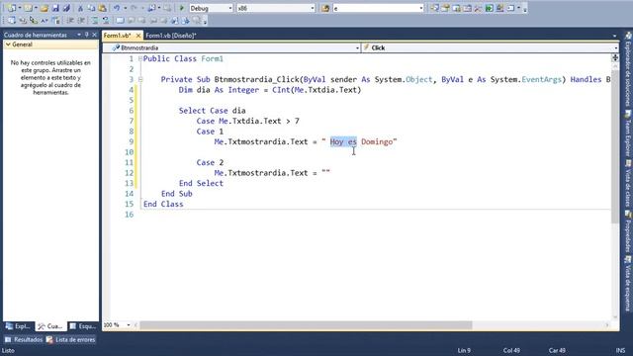Start debugging with the green play icon
The image size is (633, 356).
pyautogui.click(x=182, y=8)
